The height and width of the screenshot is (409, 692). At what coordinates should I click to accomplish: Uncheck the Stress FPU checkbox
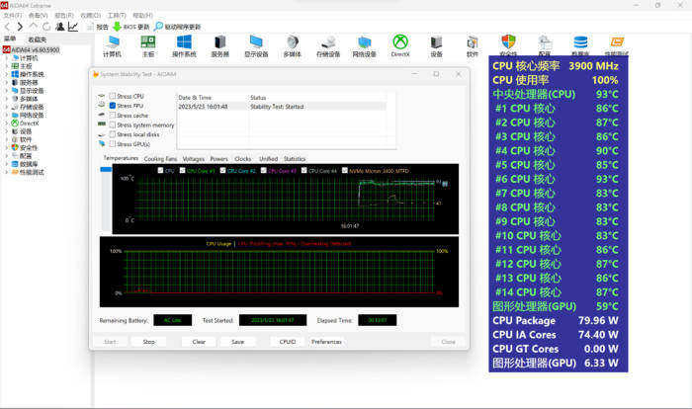click(x=113, y=106)
